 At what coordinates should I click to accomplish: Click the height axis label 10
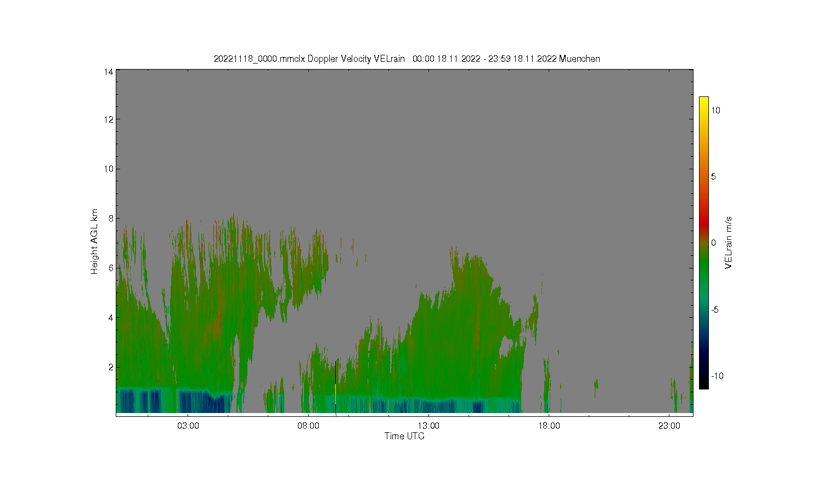pyautogui.click(x=109, y=169)
